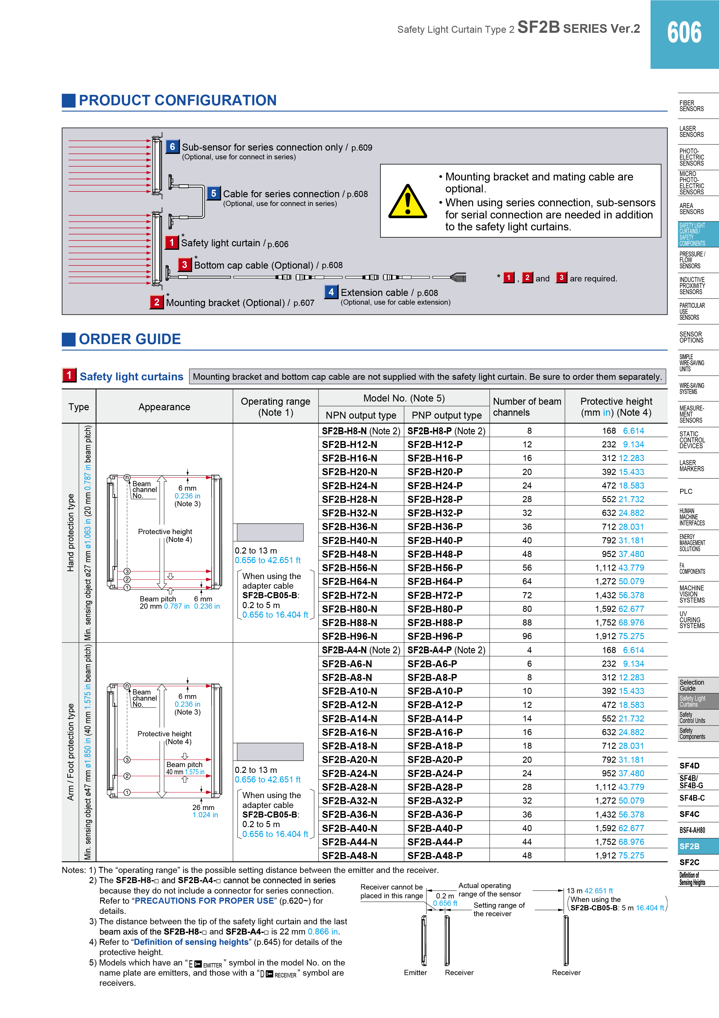Click the blue square before ORDER GUIDE

pos(69,339)
